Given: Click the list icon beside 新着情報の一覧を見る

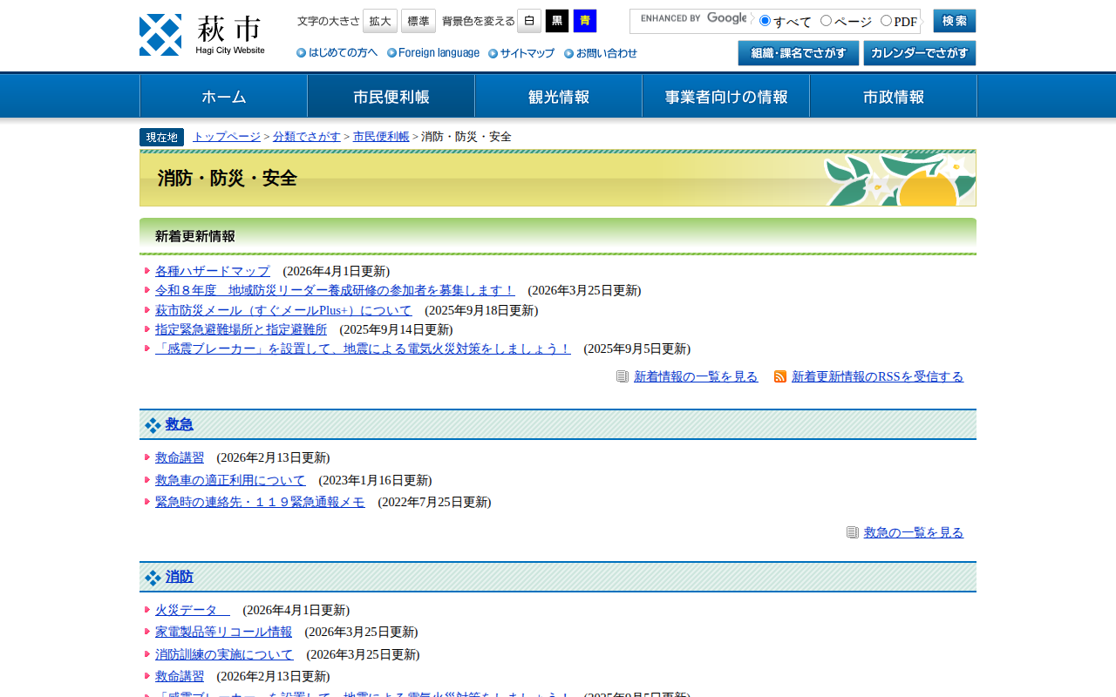Looking at the screenshot, I should click(623, 376).
